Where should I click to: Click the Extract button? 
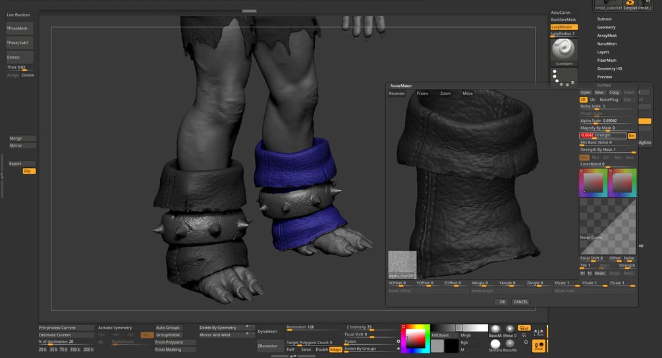[x=19, y=57]
